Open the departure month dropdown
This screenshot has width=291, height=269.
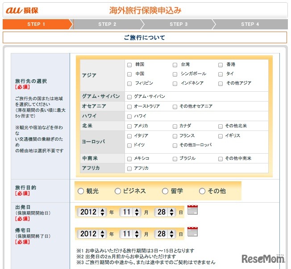pos(130,212)
